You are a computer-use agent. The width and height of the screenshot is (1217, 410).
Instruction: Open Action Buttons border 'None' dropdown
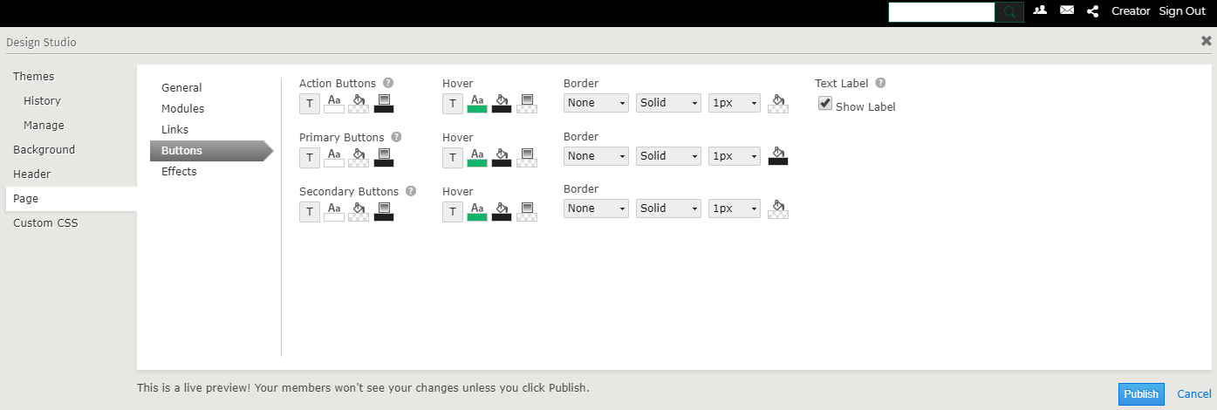596,103
